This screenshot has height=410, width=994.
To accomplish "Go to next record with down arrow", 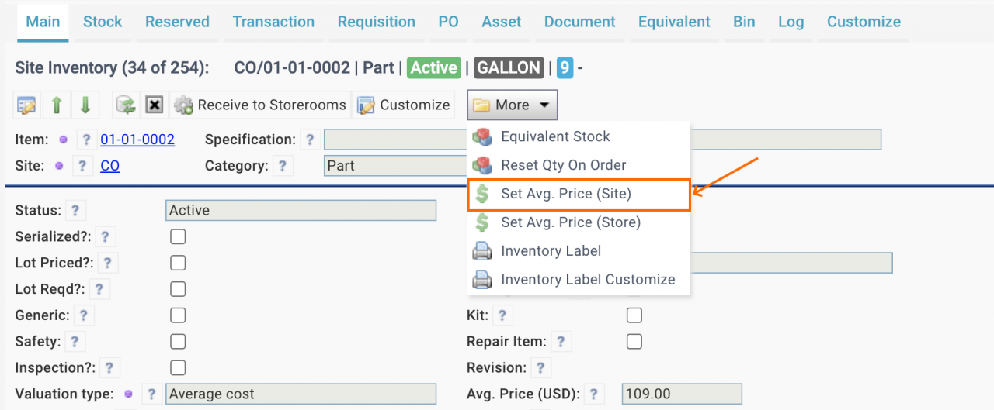I will [85, 105].
